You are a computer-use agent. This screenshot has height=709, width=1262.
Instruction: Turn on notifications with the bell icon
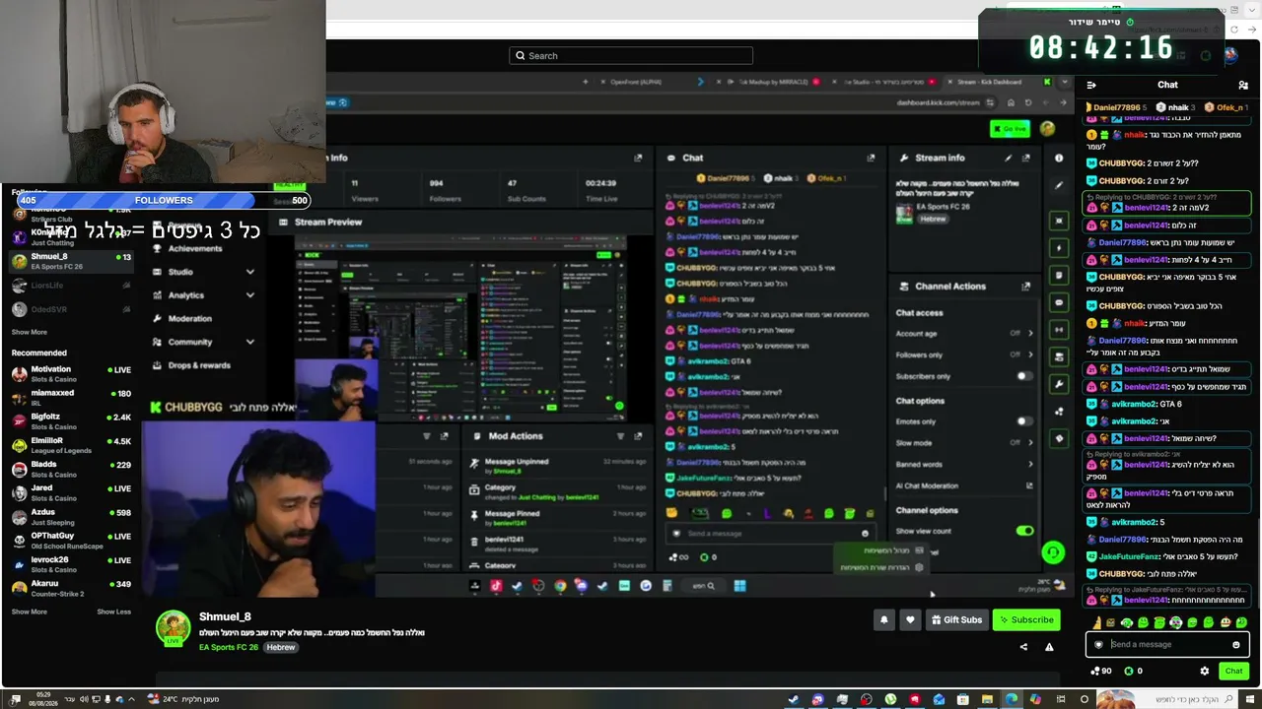pyautogui.click(x=884, y=619)
